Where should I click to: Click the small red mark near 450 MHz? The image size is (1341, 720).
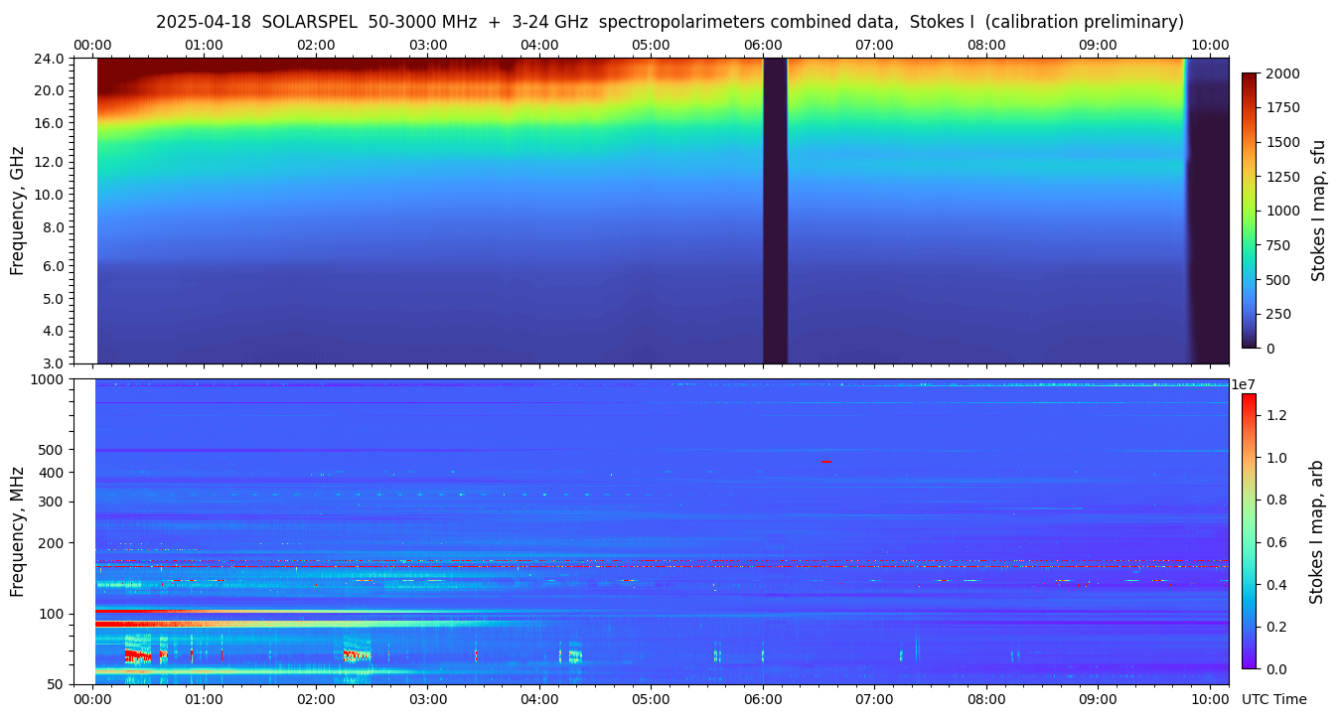coord(826,462)
